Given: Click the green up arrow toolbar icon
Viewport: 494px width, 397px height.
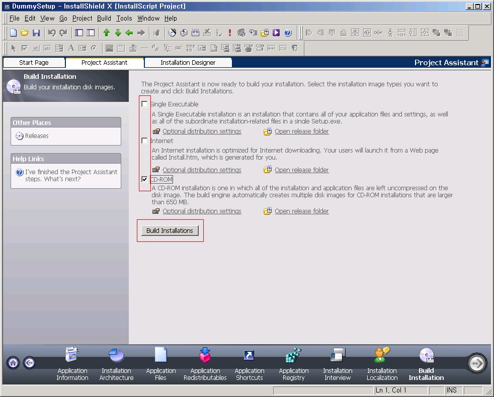Looking at the screenshot, I should 107,33.
